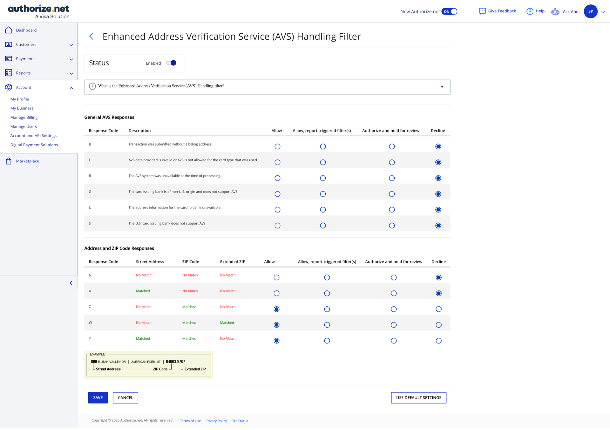Open Digital Payment Solutions
Image resolution: width=610 pixels, height=430 pixels.
(34, 145)
